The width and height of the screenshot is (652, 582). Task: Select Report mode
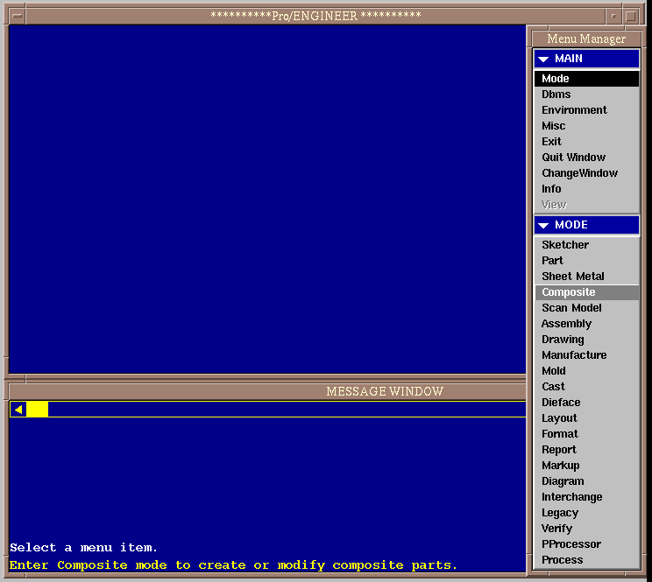pos(587,450)
